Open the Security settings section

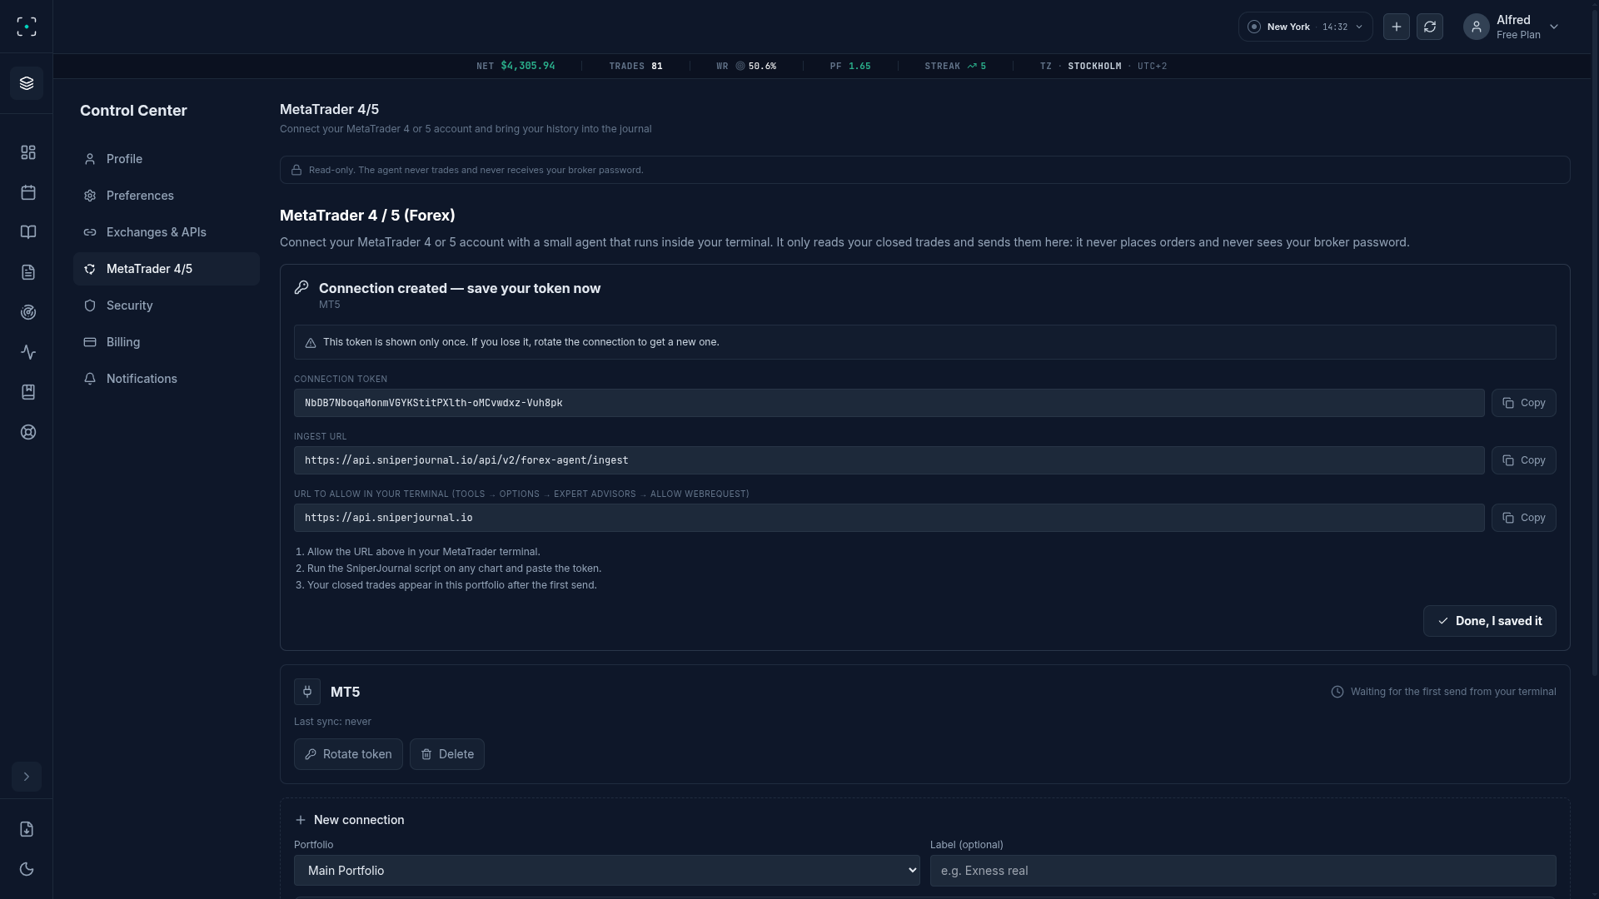(167, 305)
